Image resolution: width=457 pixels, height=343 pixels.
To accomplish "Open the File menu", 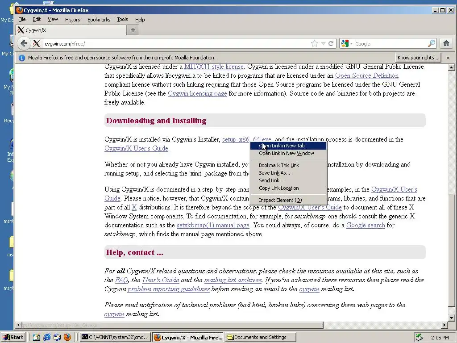I will coord(22,20).
